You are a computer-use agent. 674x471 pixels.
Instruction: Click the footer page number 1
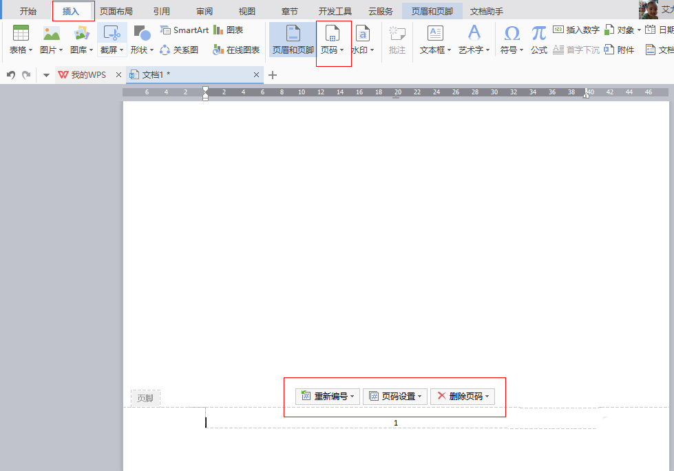(x=396, y=423)
